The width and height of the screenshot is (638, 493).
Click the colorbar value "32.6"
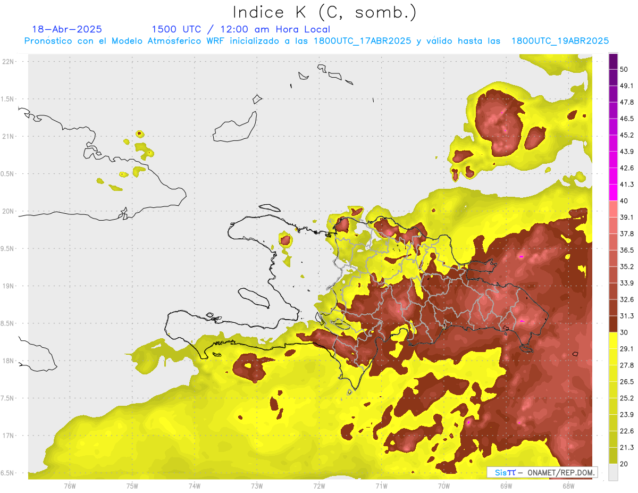627,299
